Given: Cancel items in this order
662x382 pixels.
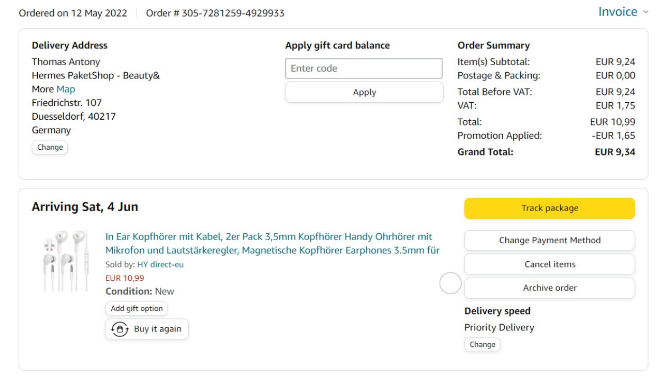Looking at the screenshot, I should pyautogui.click(x=549, y=264).
